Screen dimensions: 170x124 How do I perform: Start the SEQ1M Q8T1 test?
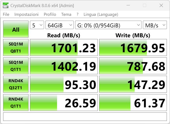click(16, 47)
